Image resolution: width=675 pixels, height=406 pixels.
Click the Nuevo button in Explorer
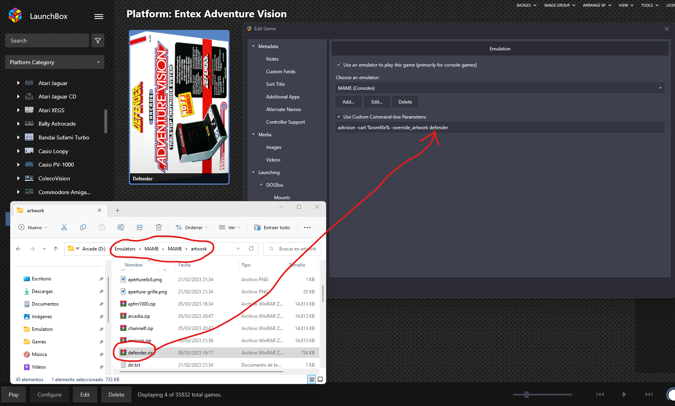[33, 227]
